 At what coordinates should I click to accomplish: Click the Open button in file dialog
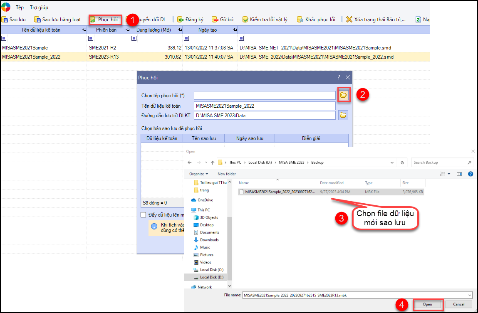click(428, 304)
